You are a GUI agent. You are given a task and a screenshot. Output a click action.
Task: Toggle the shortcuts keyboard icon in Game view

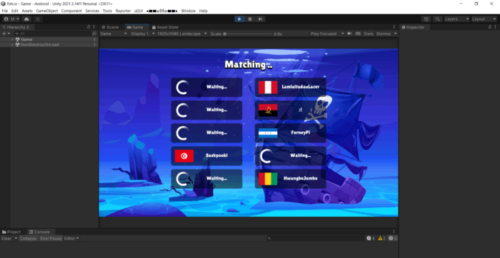coord(358,33)
